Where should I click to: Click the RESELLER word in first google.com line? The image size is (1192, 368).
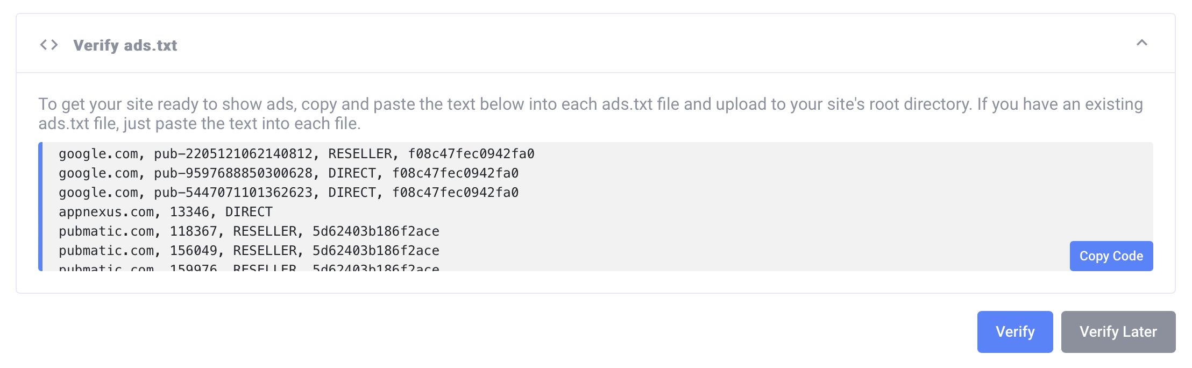(x=360, y=154)
